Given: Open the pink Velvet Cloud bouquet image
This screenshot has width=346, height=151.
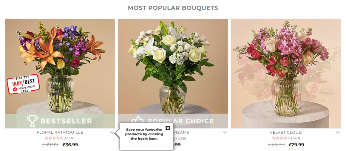Looking at the screenshot, I should 286,73.
